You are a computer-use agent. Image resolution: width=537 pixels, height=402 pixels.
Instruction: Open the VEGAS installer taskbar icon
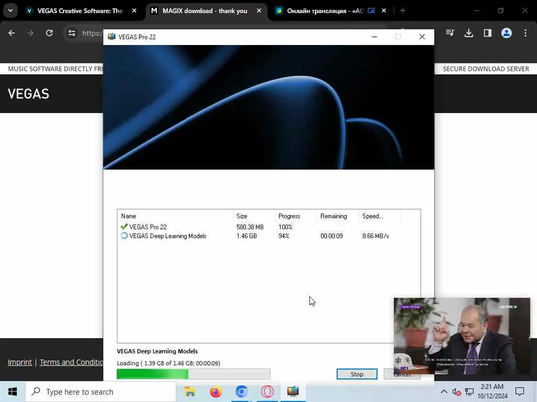tap(293, 392)
